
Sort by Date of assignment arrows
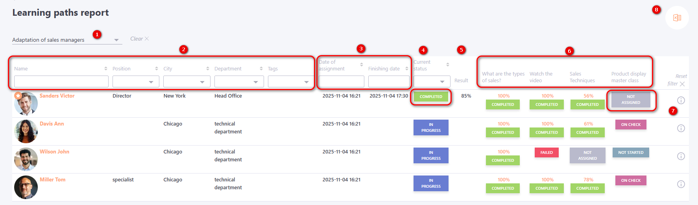[361, 65]
